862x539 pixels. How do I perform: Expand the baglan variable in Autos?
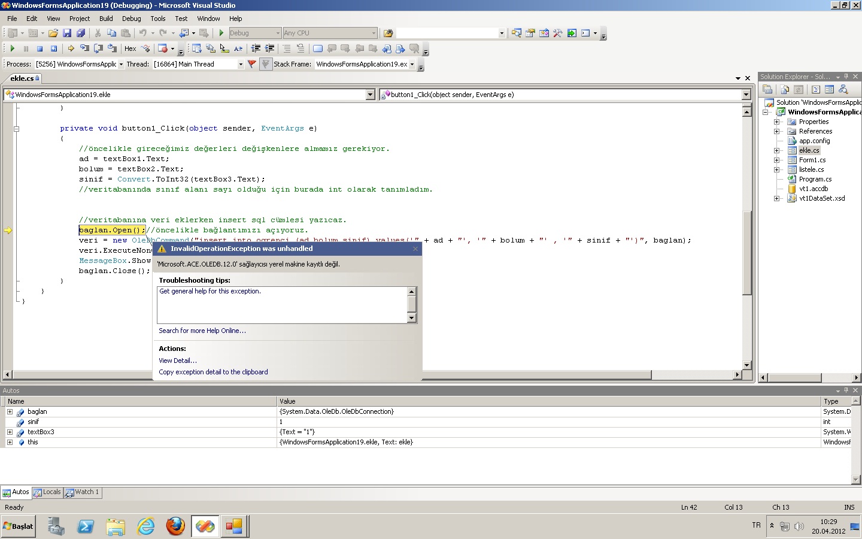click(x=10, y=411)
